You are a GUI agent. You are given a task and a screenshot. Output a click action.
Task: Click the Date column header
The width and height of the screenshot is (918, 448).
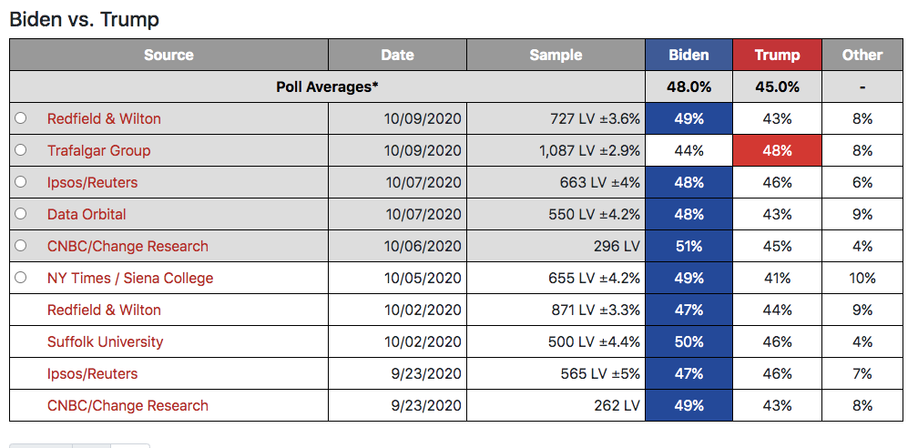(x=397, y=55)
